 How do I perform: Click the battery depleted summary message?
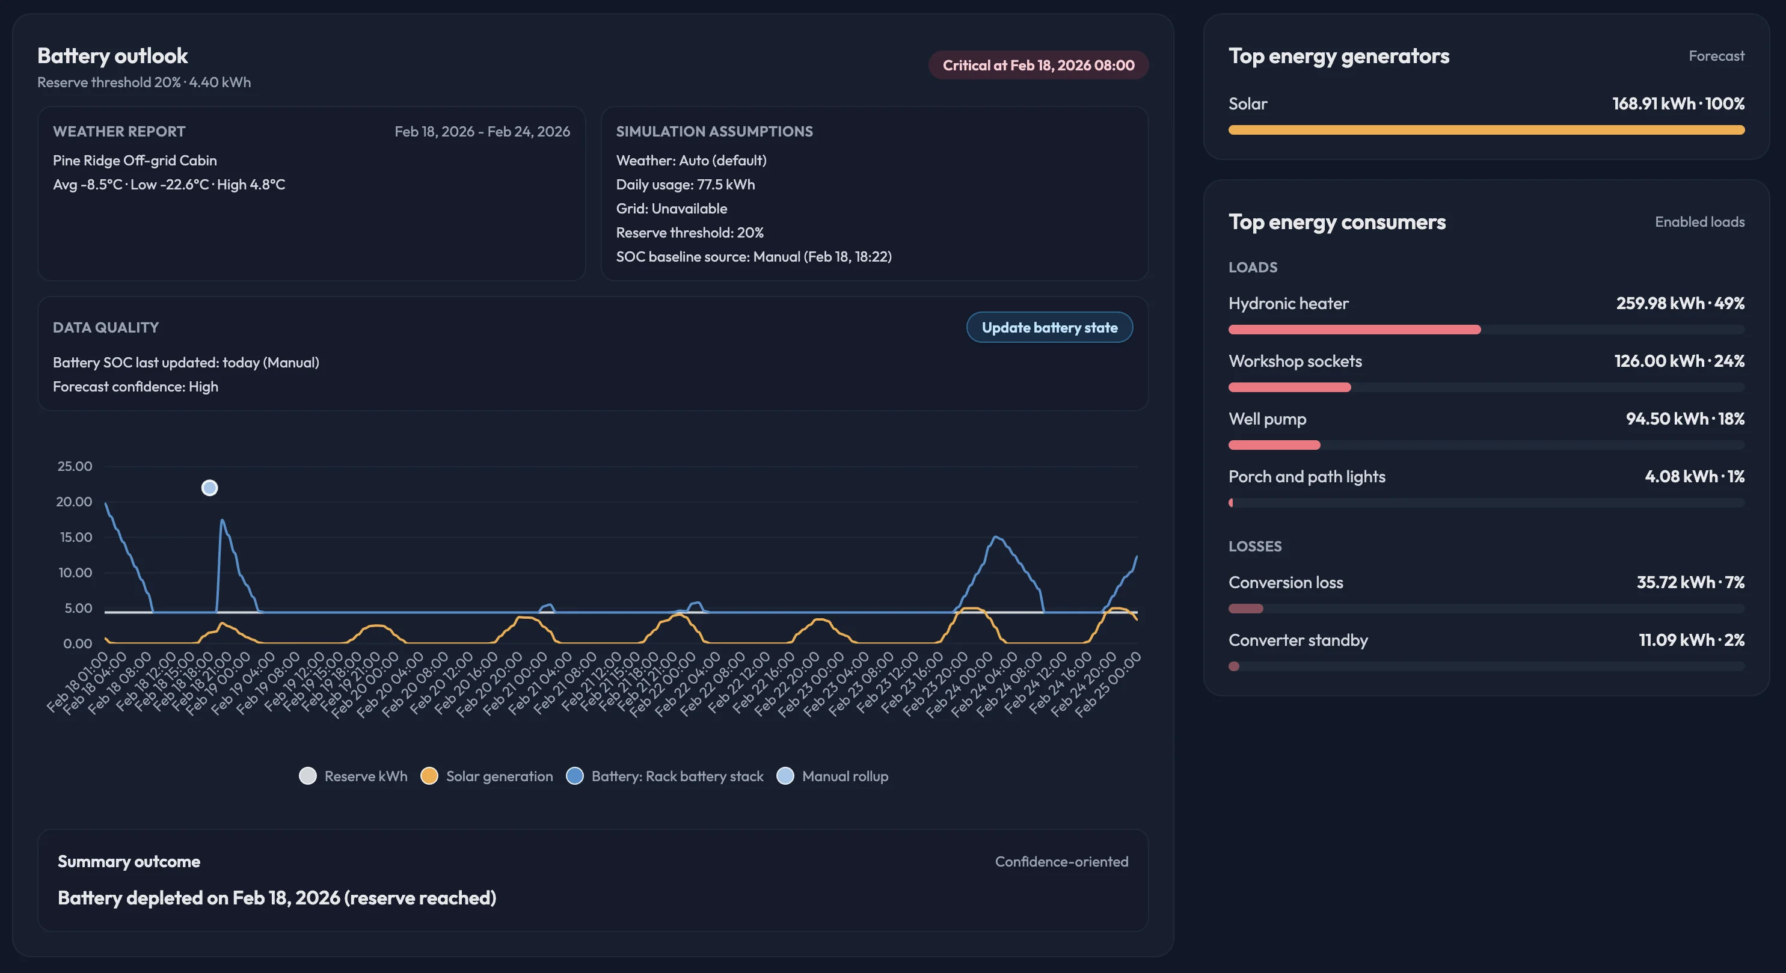[x=277, y=898]
